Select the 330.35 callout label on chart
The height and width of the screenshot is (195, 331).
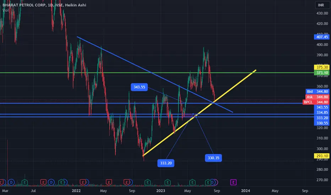(213, 158)
